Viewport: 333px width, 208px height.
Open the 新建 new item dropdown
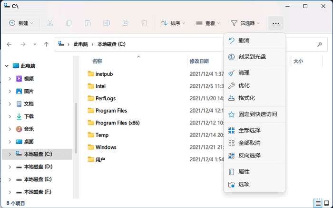(x=21, y=23)
